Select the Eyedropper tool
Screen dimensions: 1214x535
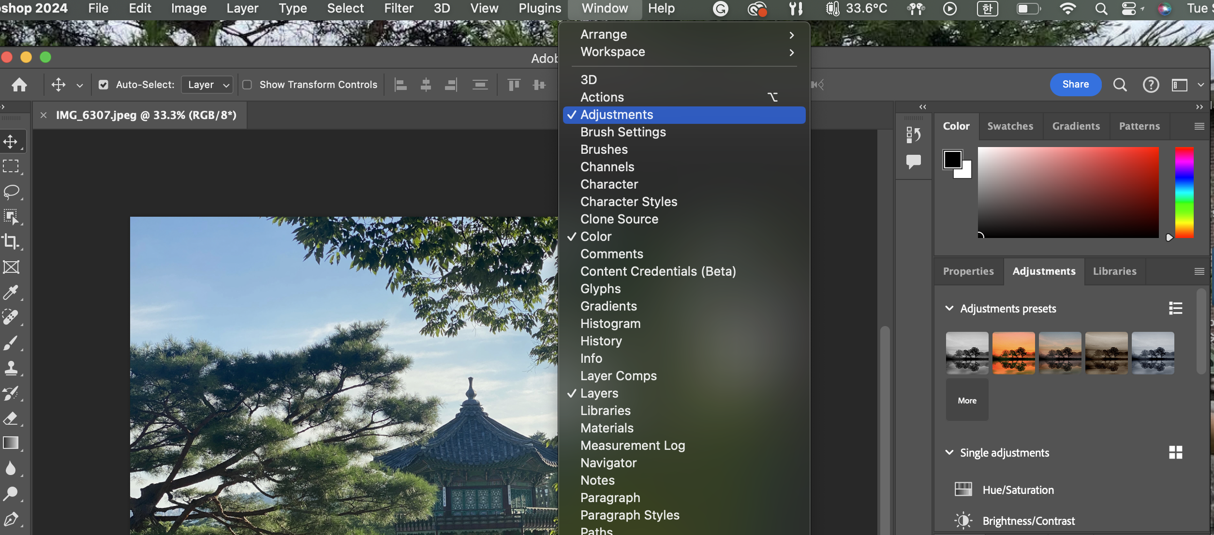pyautogui.click(x=11, y=292)
